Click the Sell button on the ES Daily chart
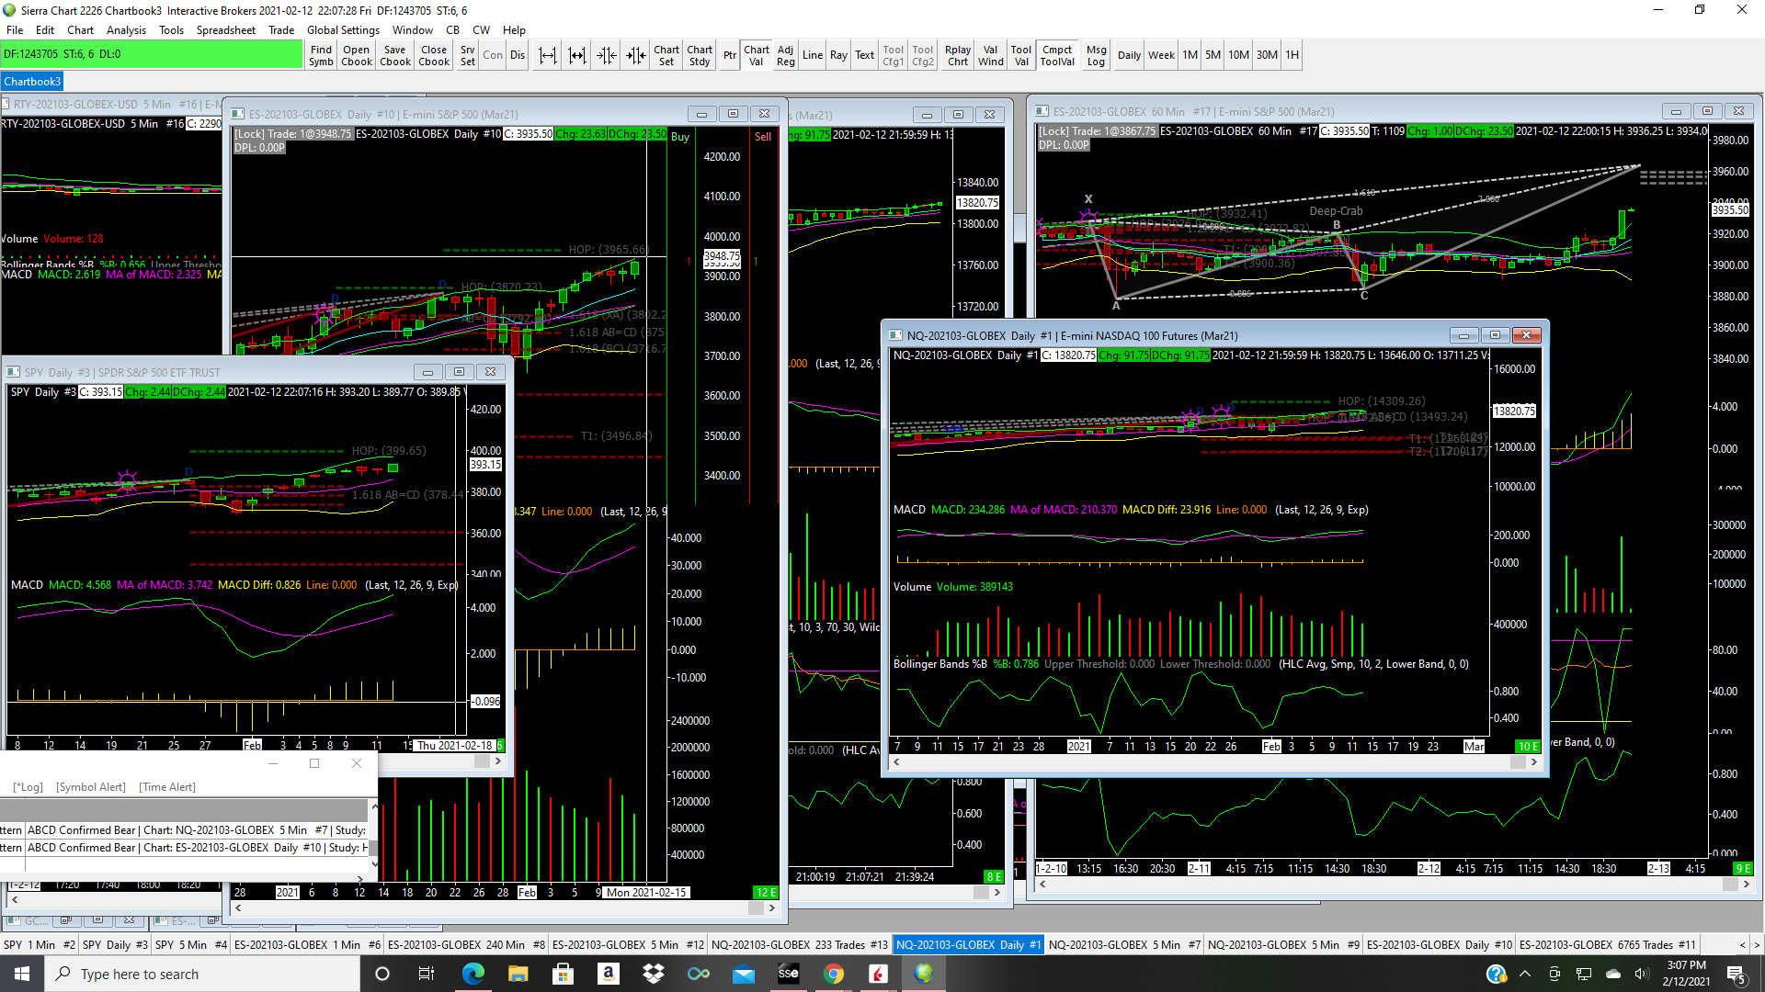Viewport: 1765px width, 992px height. [763, 137]
